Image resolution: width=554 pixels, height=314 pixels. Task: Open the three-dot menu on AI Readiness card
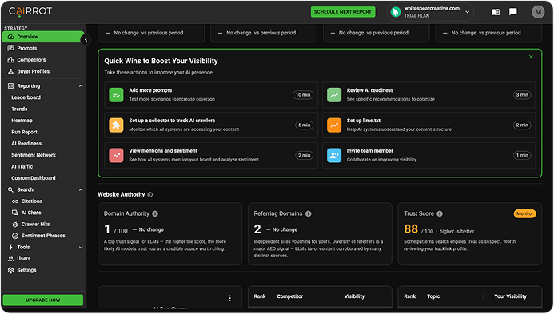point(230,299)
